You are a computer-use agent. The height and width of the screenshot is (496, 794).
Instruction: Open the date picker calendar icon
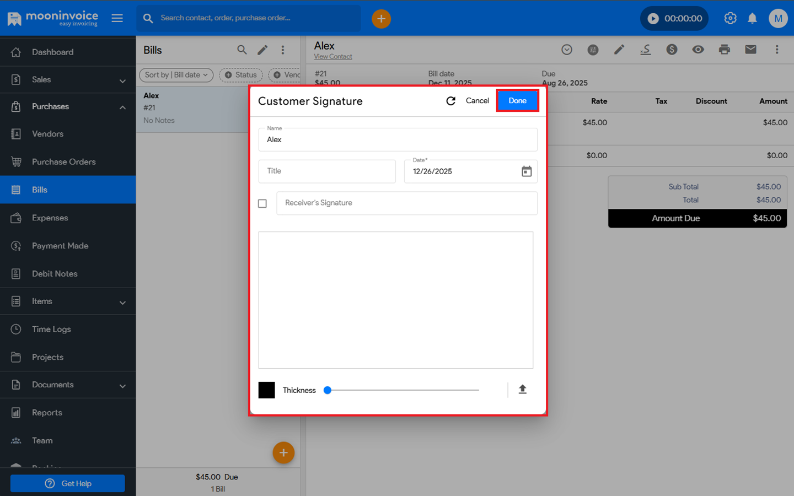click(x=527, y=171)
